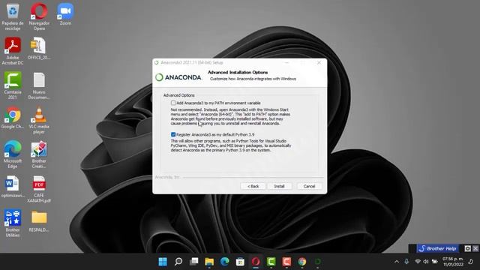The image size is (480, 270).
Task: Open the Wi-Fi network tray icon
Action: [x=418, y=262]
